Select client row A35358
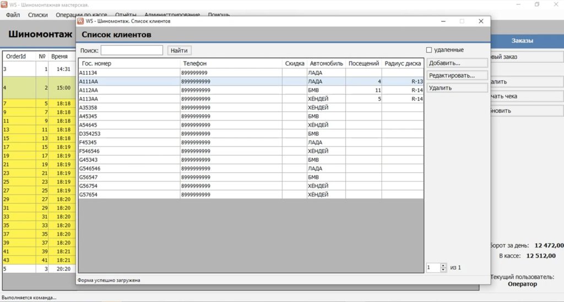 (251, 107)
